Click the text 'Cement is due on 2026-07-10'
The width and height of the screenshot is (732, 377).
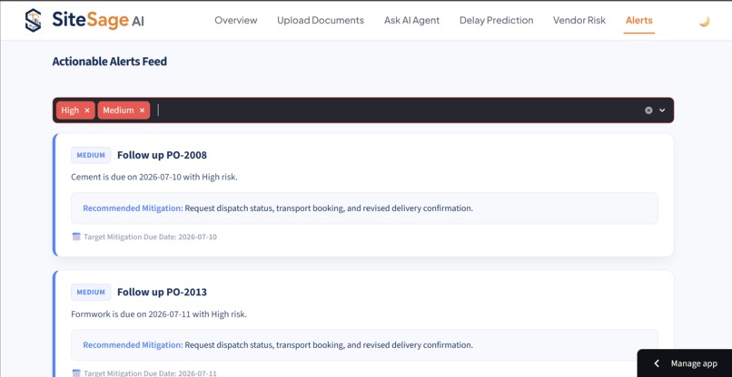coord(126,178)
